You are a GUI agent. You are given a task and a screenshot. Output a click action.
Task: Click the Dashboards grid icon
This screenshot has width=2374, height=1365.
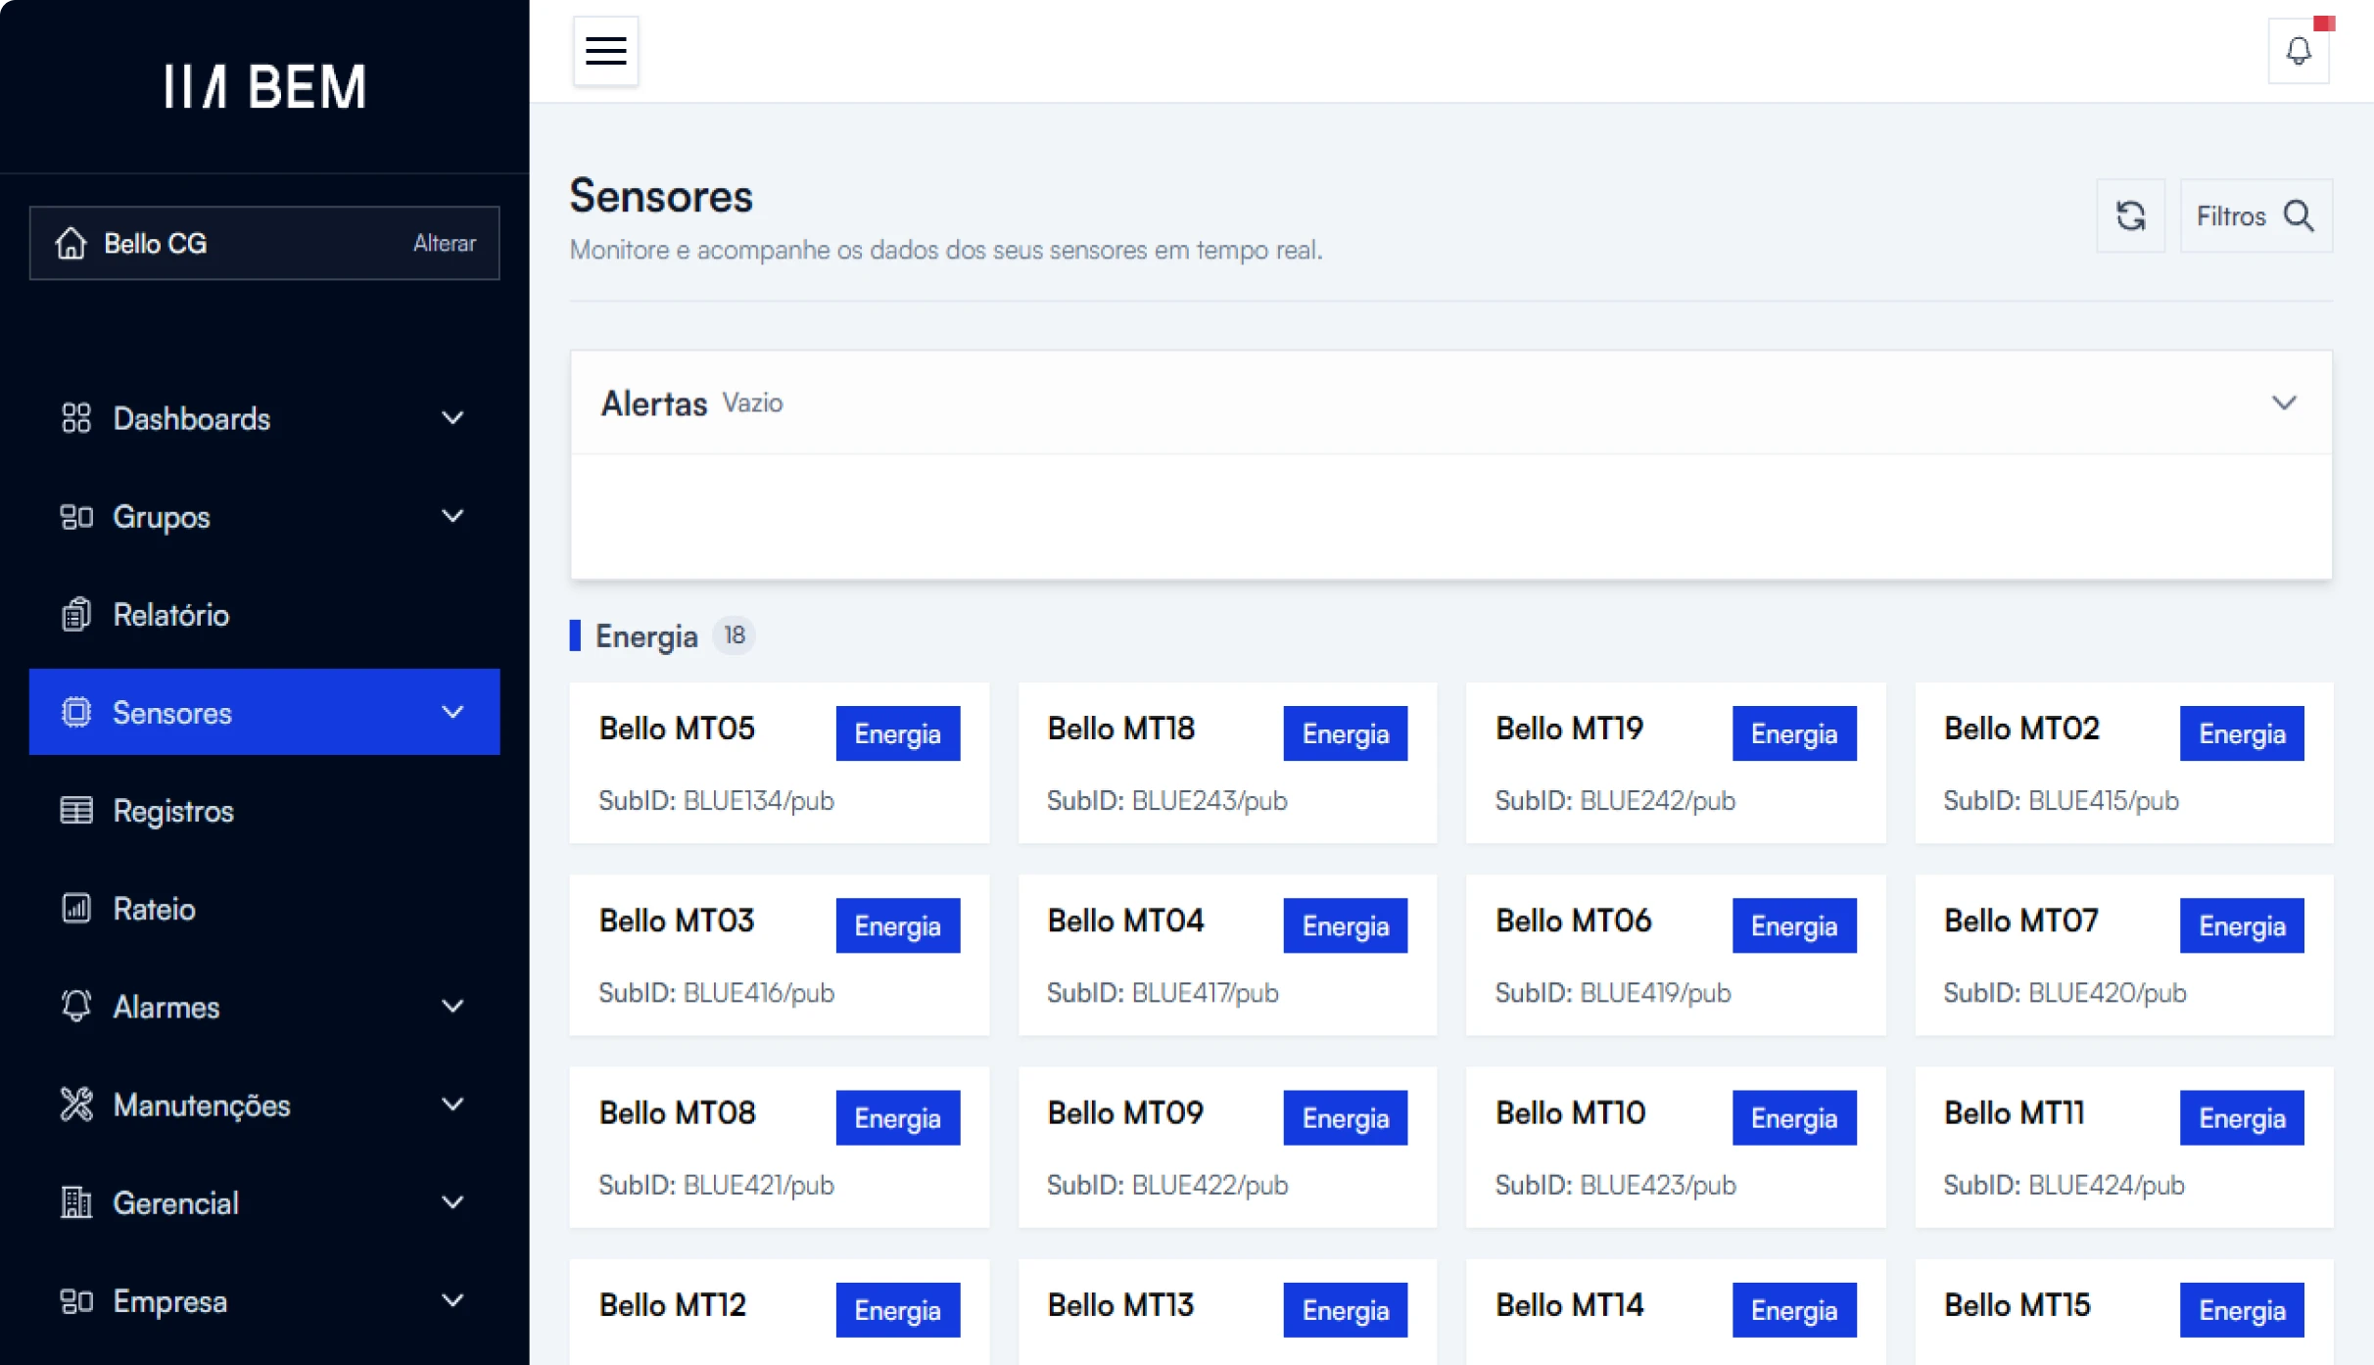point(76,418)
